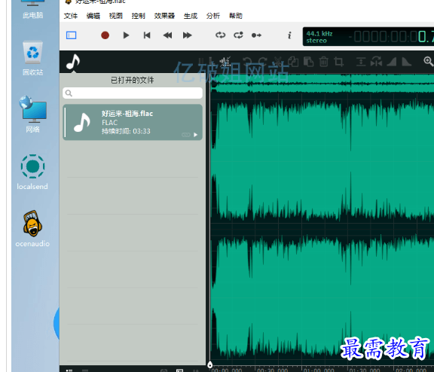Click the opened-files search field
Image resolution: width=434 pixels, height=372 pixels.
click(133, 93)
